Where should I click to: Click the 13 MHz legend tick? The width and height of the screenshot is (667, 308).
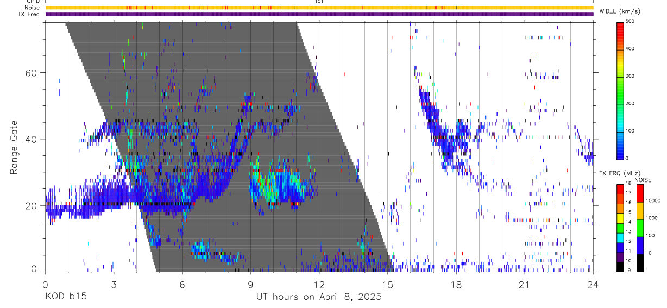click(629, 231)
